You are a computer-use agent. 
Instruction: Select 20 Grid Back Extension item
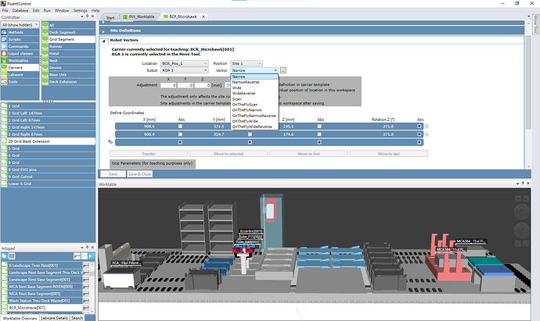point(48,141)
